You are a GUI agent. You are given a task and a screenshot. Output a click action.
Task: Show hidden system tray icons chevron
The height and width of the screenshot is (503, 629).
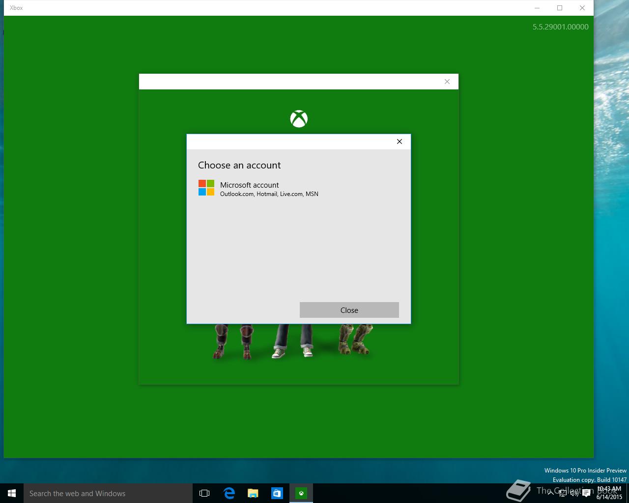551,493
